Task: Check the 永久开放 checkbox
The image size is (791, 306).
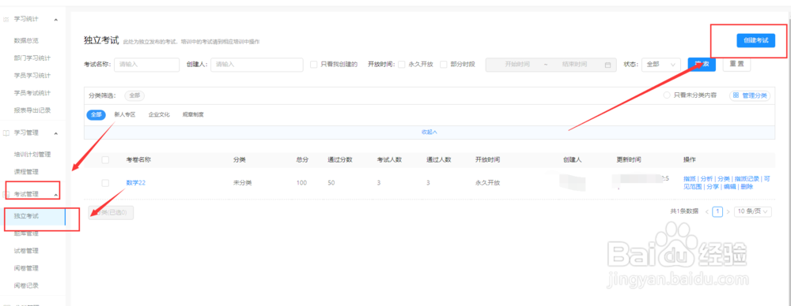Action: [x=402, y=65]
